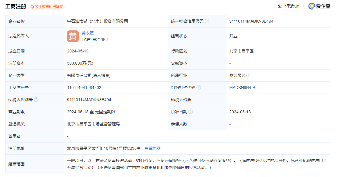
Task: Click 发生变更时提醒我 reminder button
Action: [47, 7]
